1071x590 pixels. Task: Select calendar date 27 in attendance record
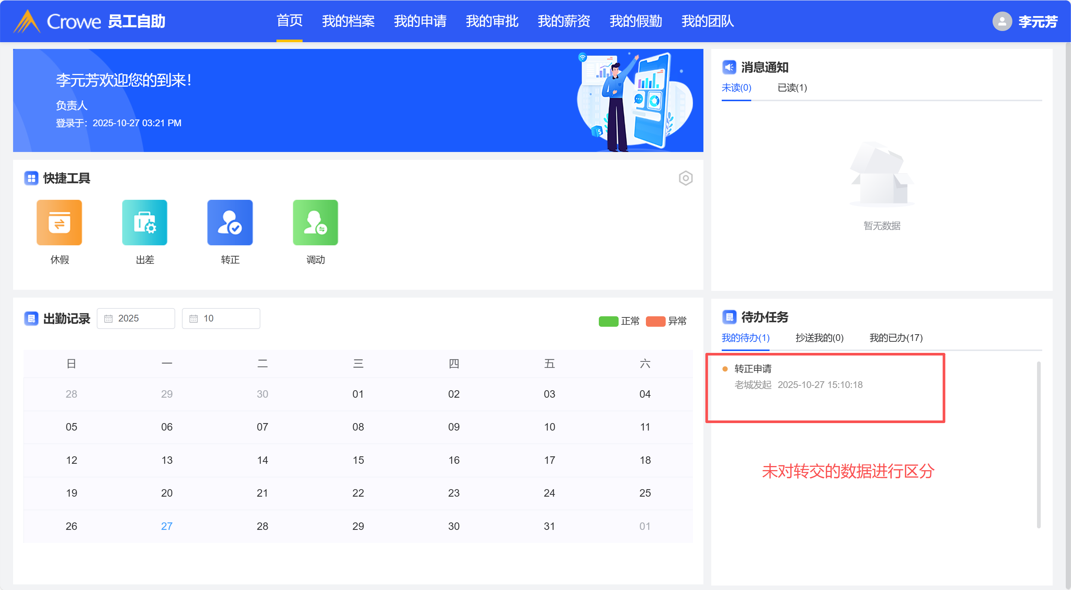point(167,526)
